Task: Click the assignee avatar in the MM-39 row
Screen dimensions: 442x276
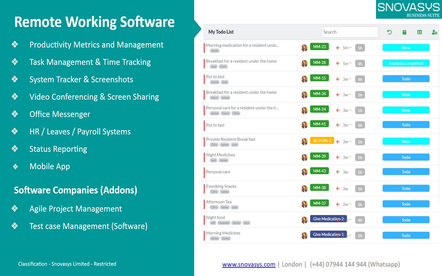Action: tap(304, 157)
